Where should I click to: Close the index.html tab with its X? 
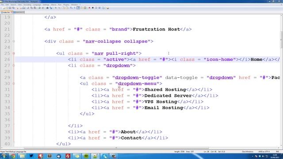11,12
